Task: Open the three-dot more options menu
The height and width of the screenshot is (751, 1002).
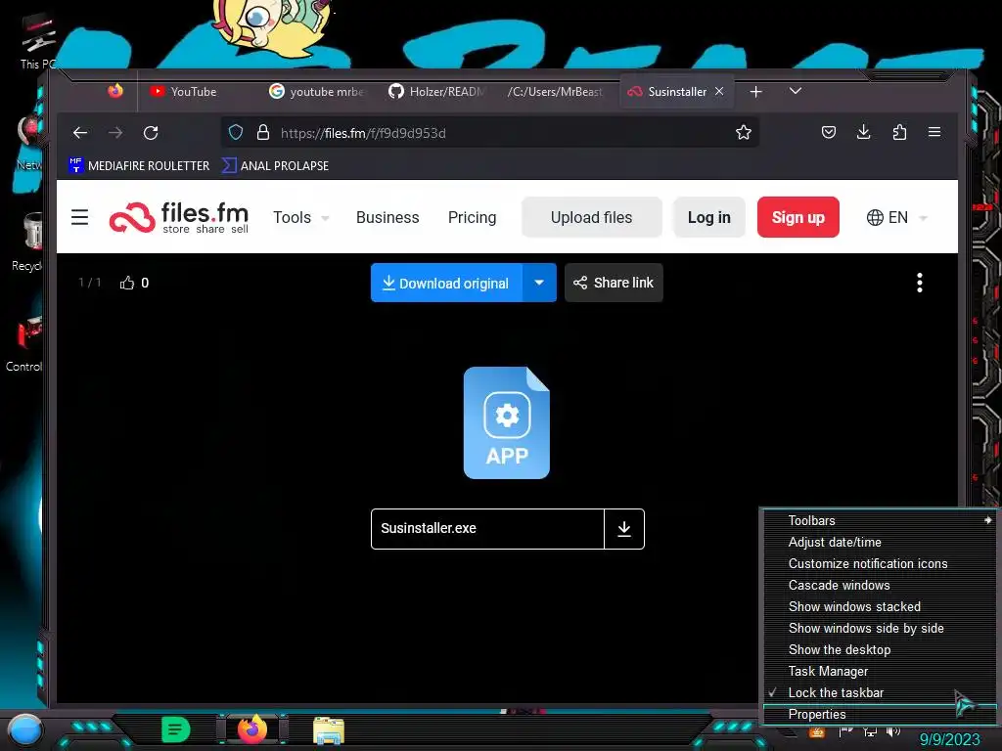Action: [x=920, y=283]
